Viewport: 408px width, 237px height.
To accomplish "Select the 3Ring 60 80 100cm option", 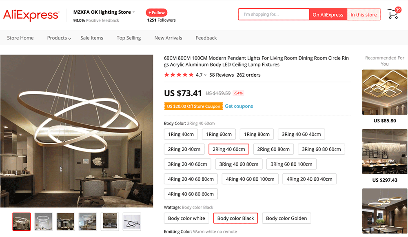I will (x=291, y=164).
